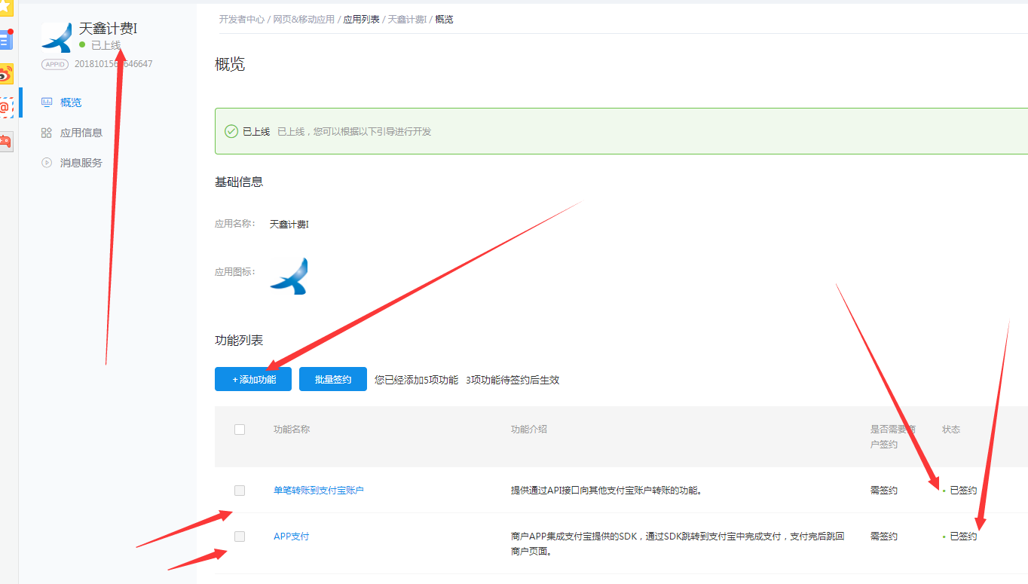Click the 应用名称 value 天鑫计费I
Screen dimensions: 1028x584
[289, 225]
